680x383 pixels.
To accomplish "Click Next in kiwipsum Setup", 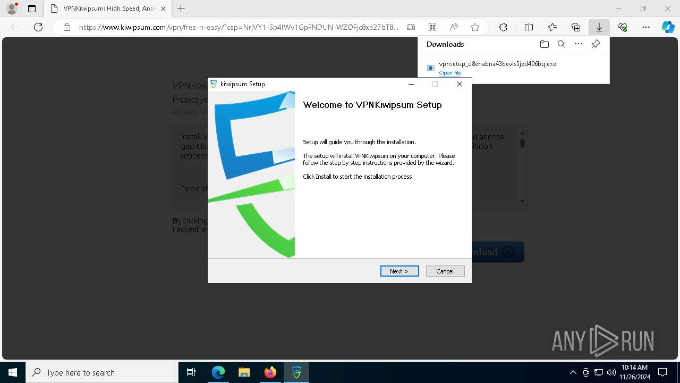I will [x=399, y=271].
